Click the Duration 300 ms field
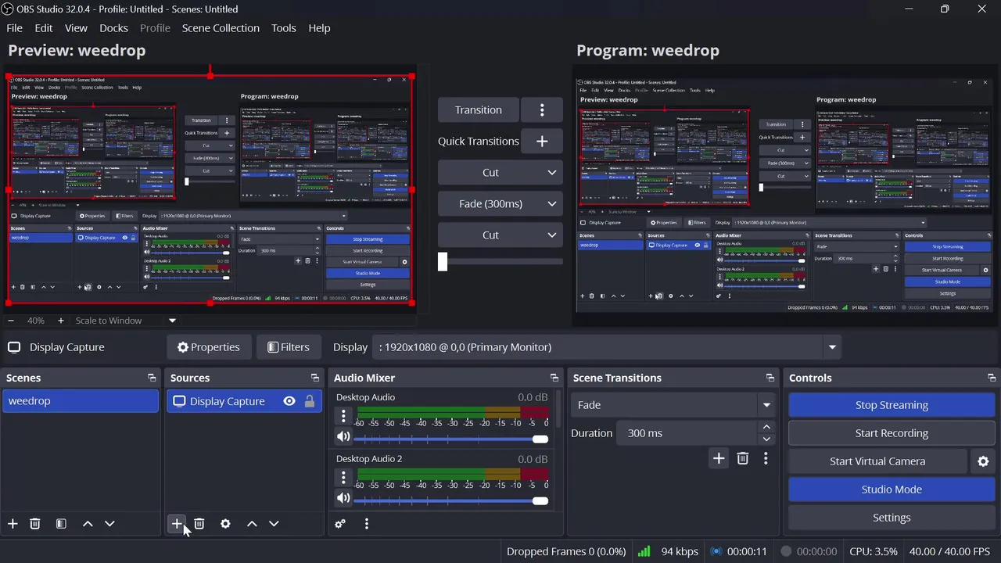This screenshot has height=563, width=1001. pos(687,433)
